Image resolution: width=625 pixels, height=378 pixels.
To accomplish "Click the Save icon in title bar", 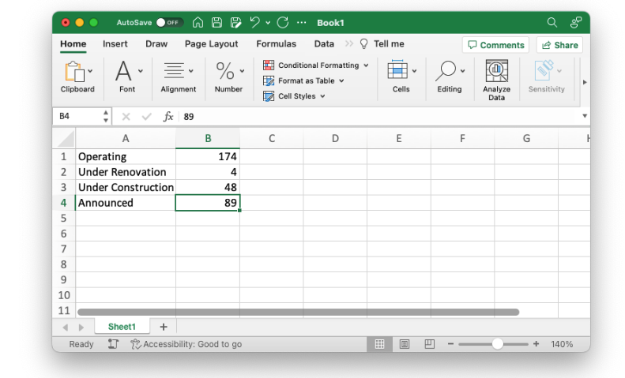I will coord(216,23).
